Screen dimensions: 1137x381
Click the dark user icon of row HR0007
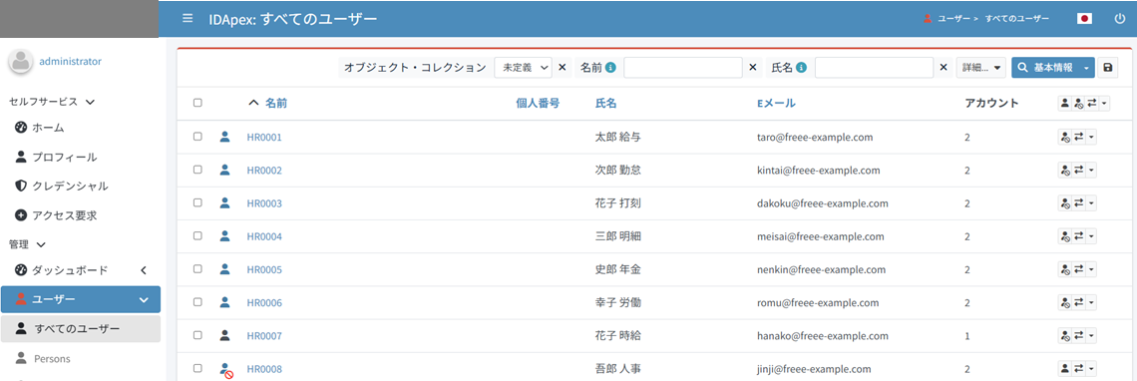point(224,335)
